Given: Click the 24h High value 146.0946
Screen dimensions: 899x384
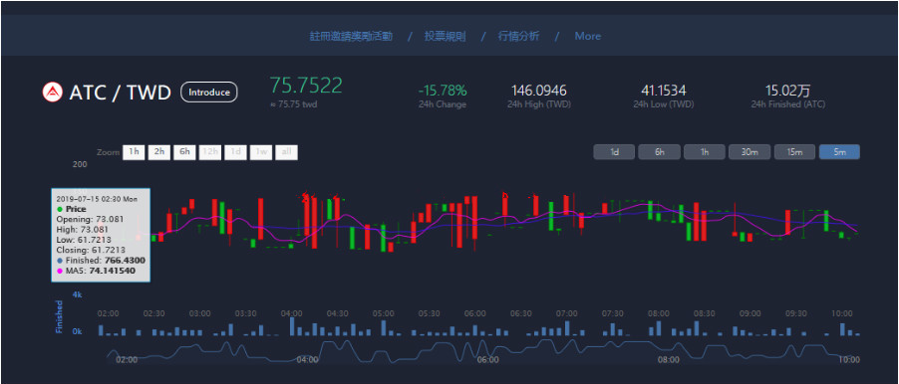Looking at the screenshot, I should coord(538,91).
